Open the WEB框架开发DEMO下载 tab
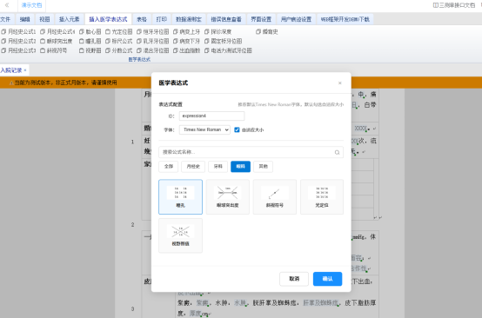Image resolution: width=482 pixels, height=318 pixels. pos(345,19)
